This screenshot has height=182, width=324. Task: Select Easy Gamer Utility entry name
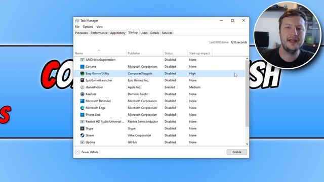[x=97, y=73]
